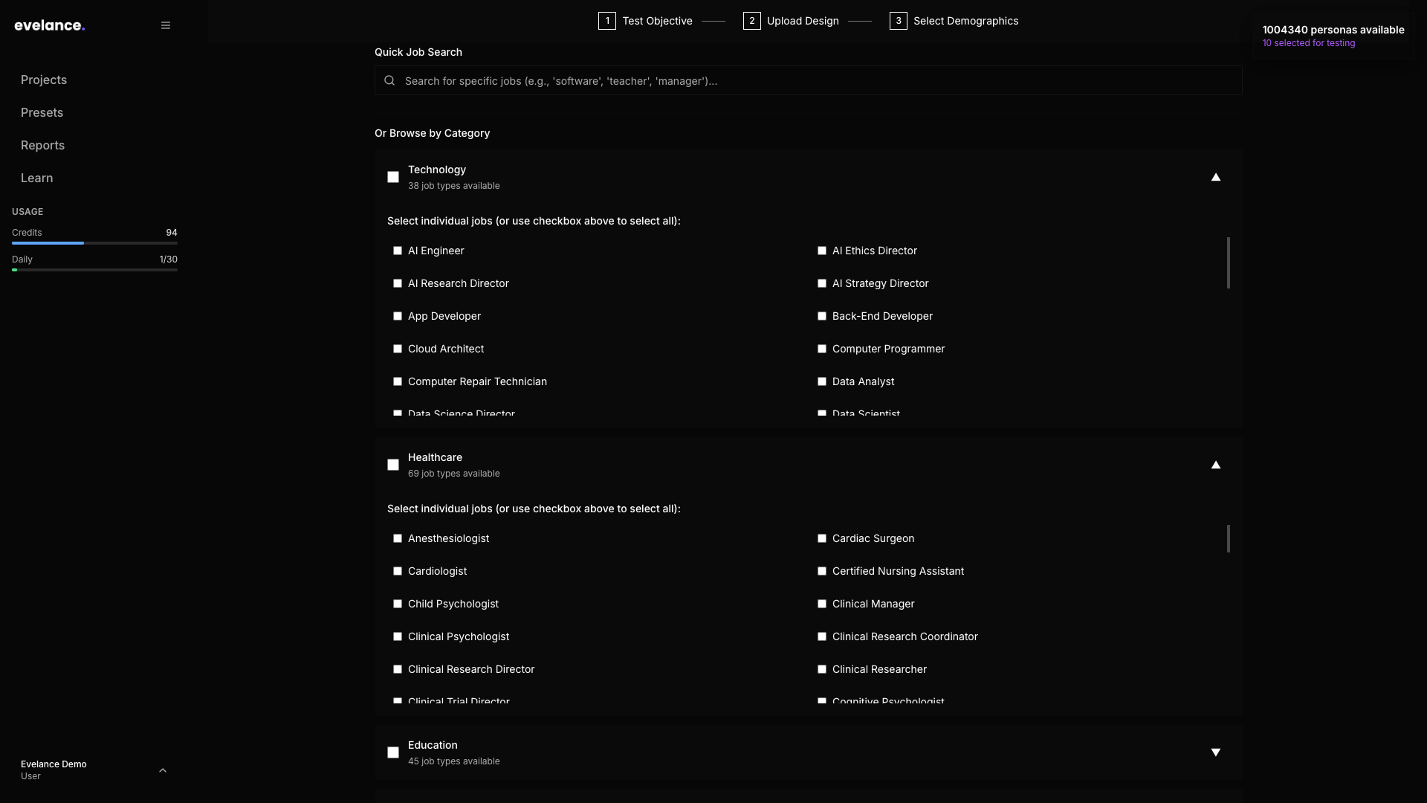Check the AI Engineer job checkbox
Image resolution: width=1427 pixels, height=803 pixels.
coord(398,251)
